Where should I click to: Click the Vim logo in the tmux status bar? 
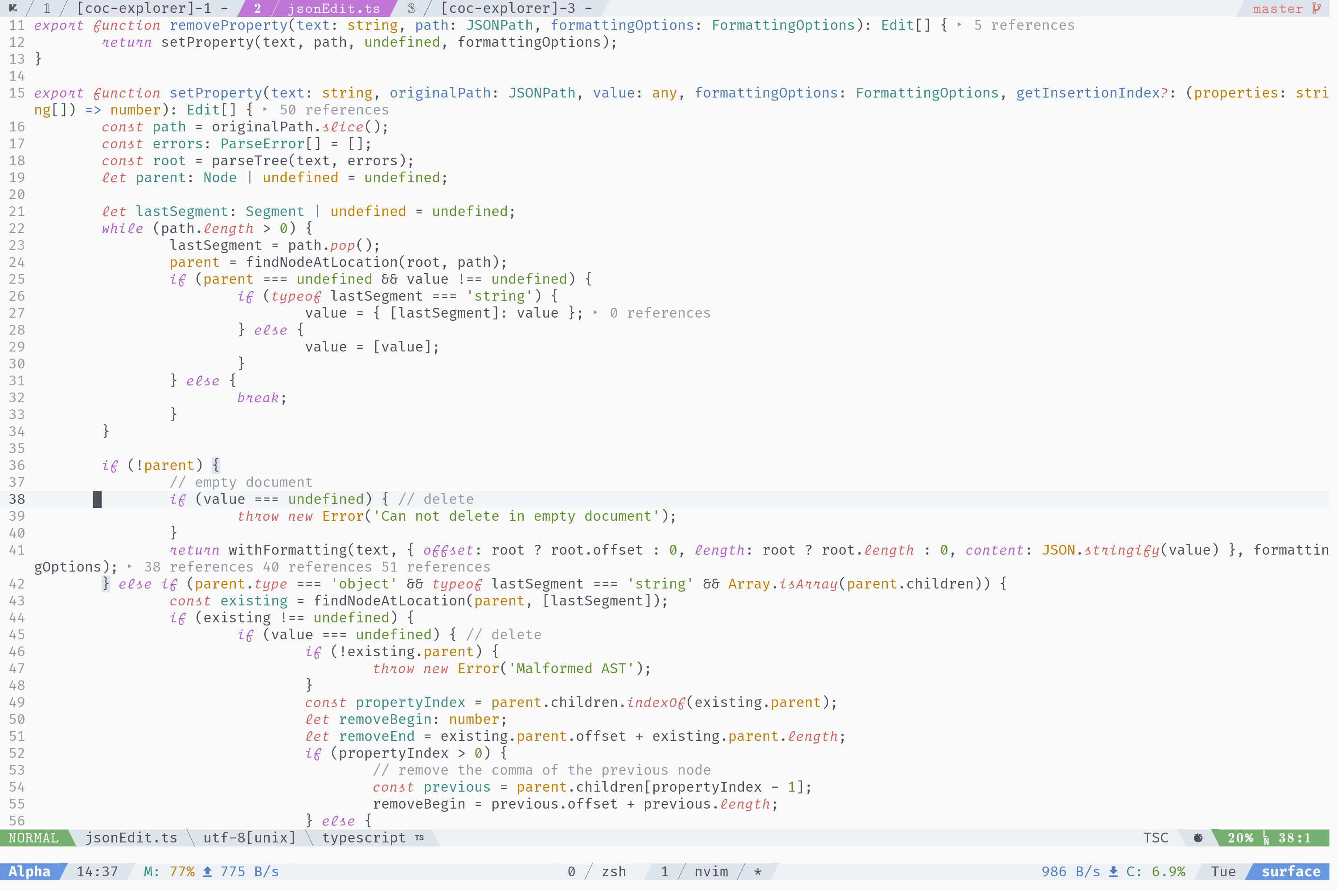point(13,8)
